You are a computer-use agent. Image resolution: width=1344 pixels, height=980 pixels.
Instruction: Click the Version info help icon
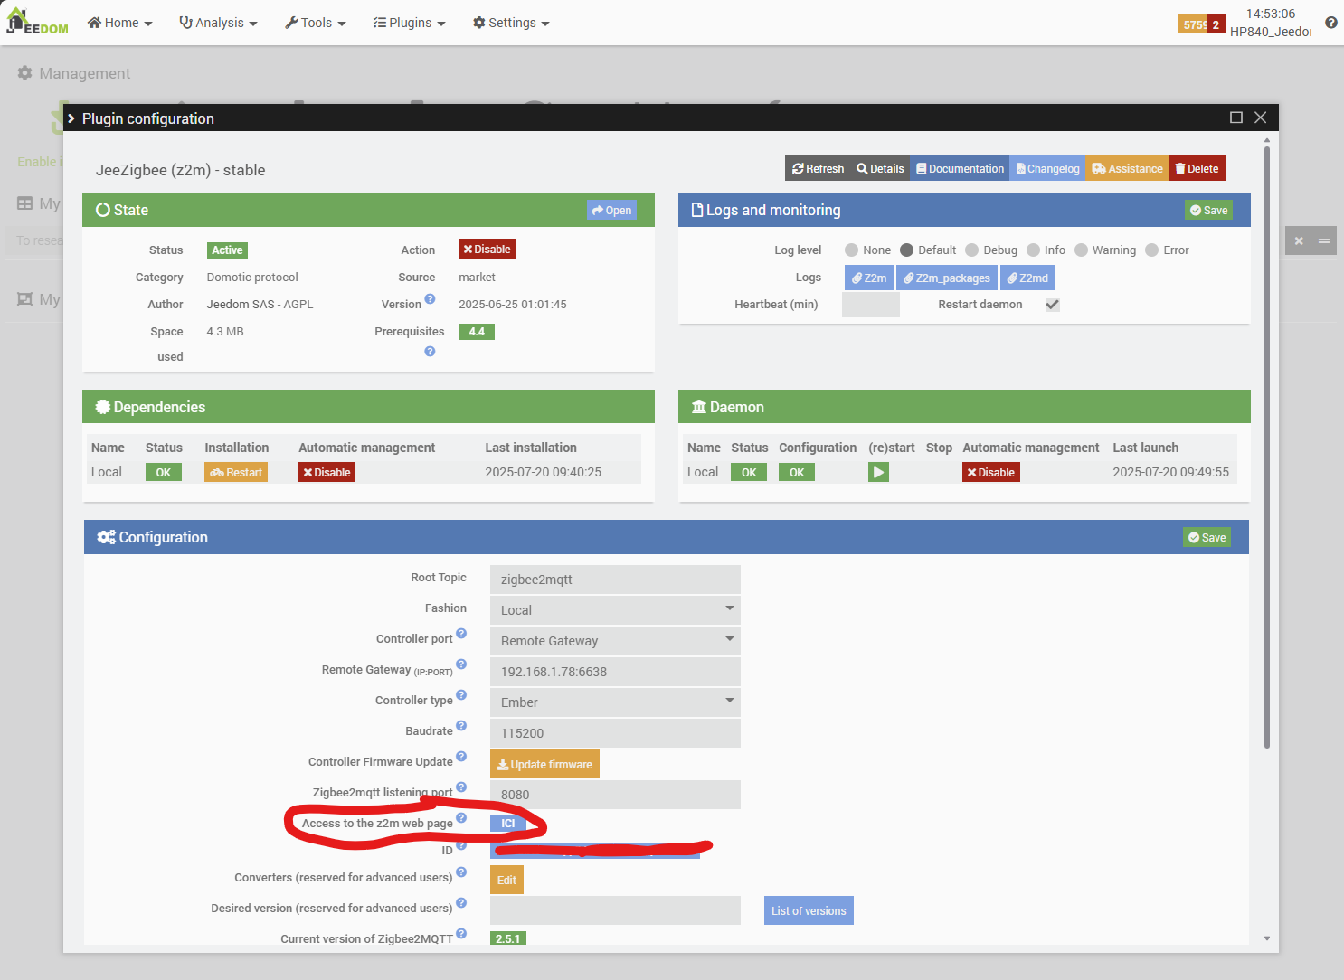tap(430, 299)
